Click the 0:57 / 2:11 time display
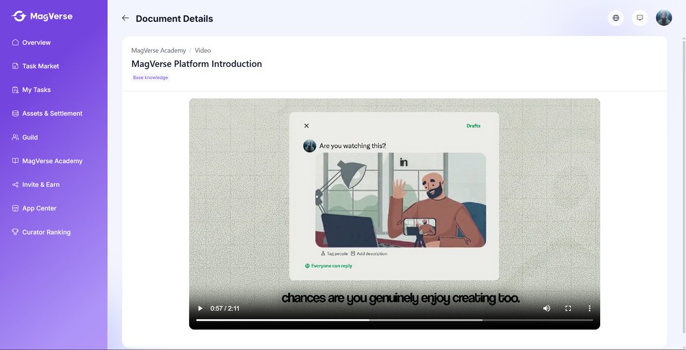Image resolution: width=686 pixels, height=350 pixels. (225, 308)
